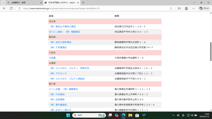Viewport: 212px width, 119px height.
Task: Open the network status tray icon
Action: [188, 115]
